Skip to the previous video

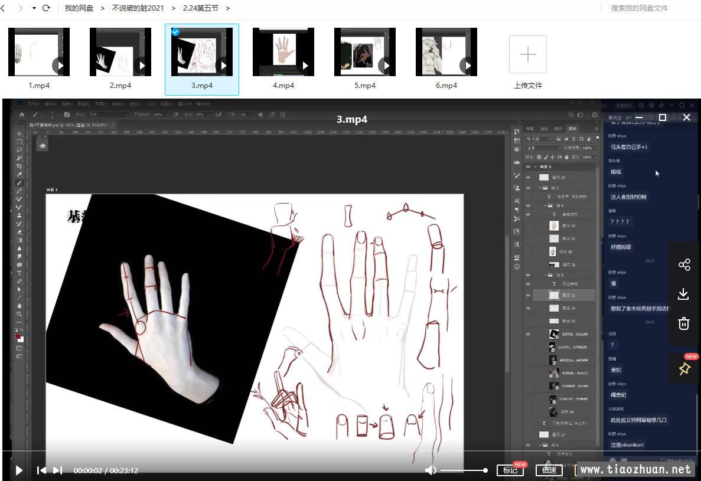click(41, 470)
